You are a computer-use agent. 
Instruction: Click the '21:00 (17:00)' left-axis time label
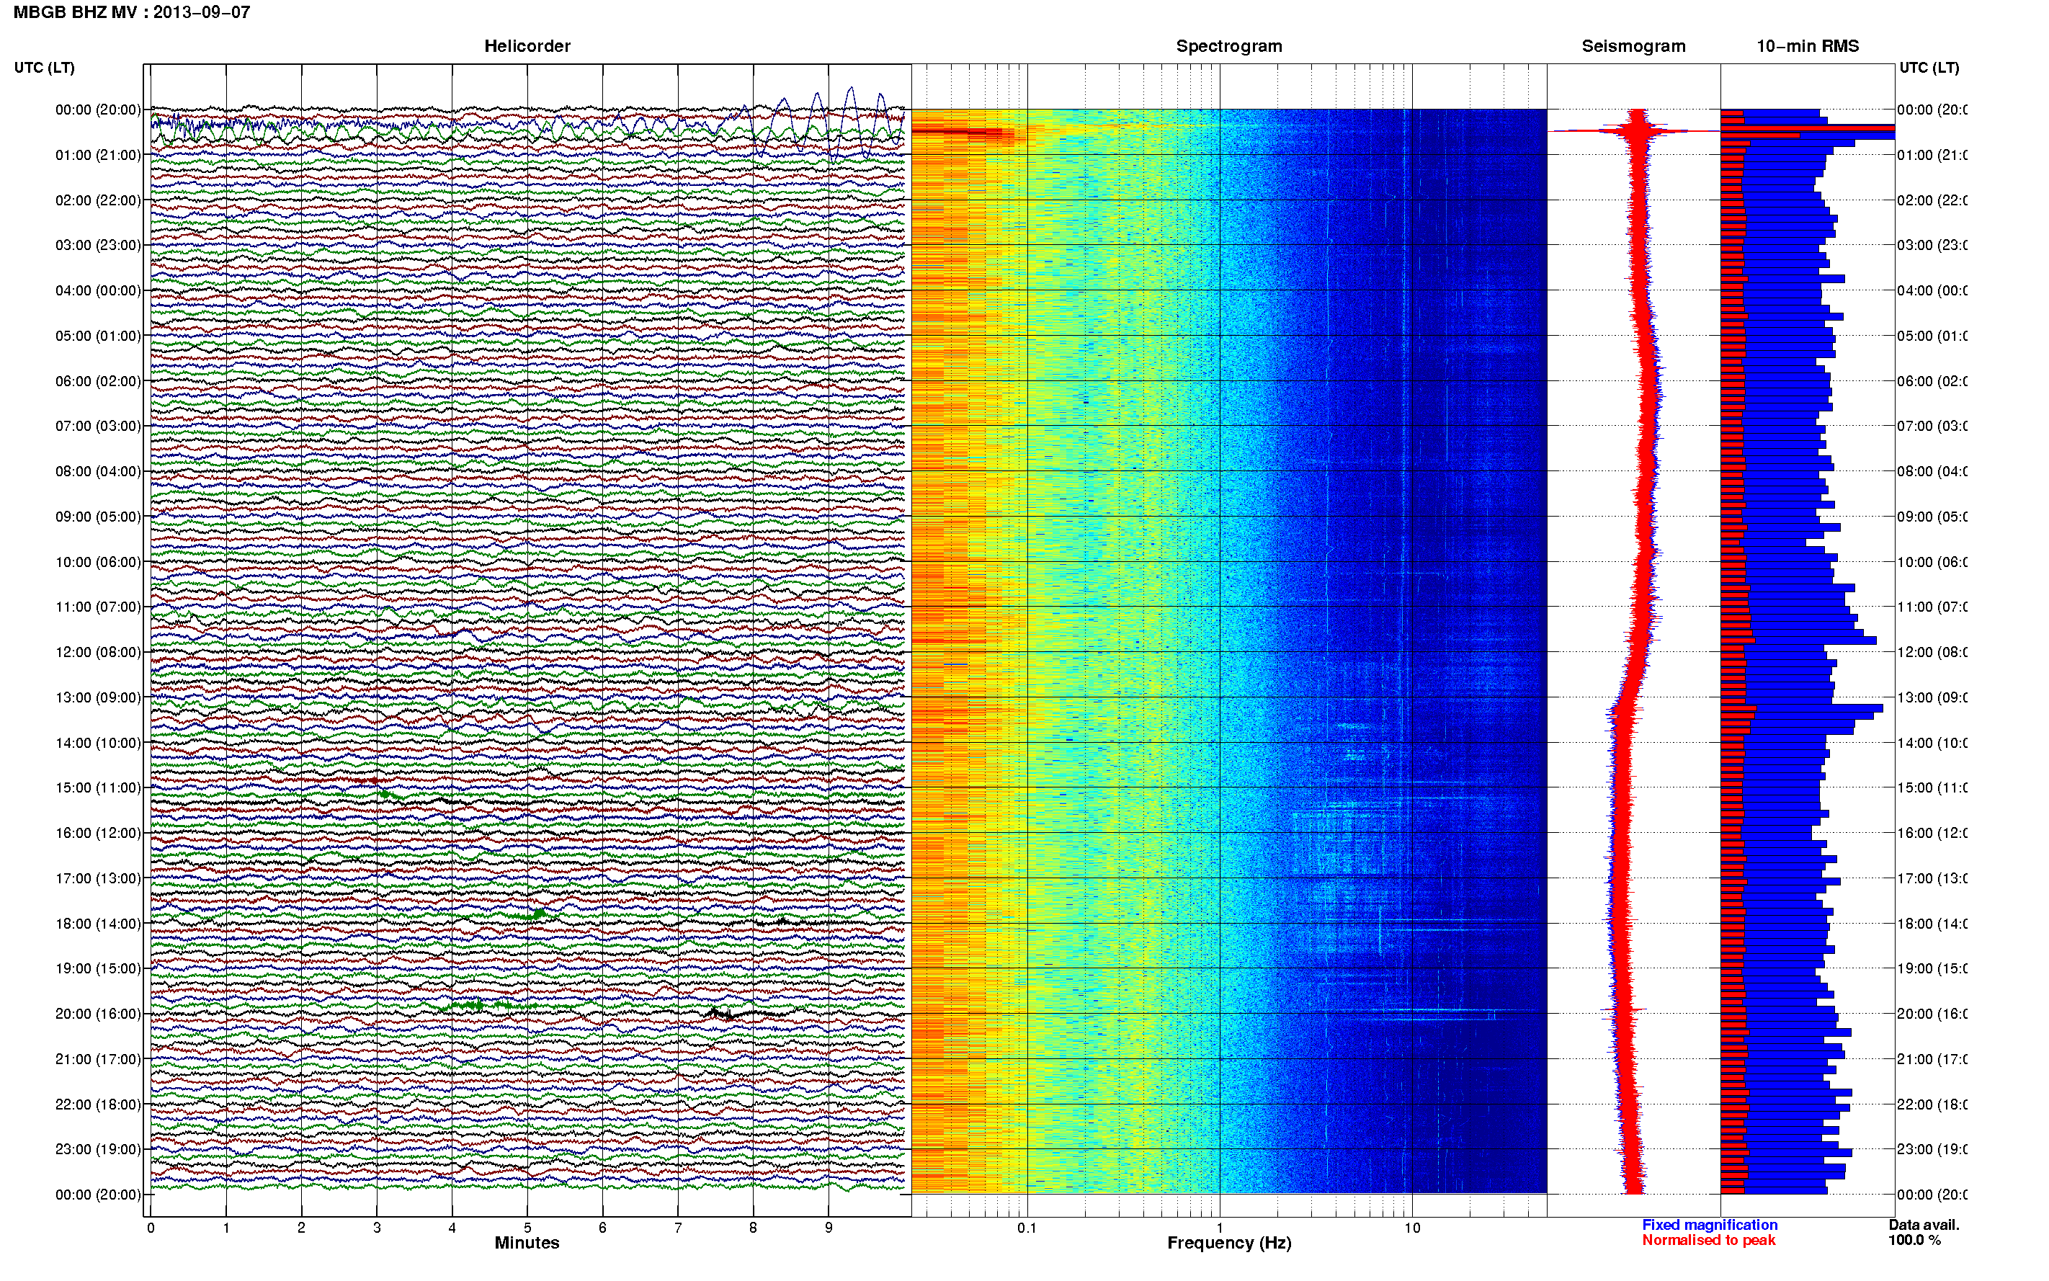click(x=98, y=1059)
